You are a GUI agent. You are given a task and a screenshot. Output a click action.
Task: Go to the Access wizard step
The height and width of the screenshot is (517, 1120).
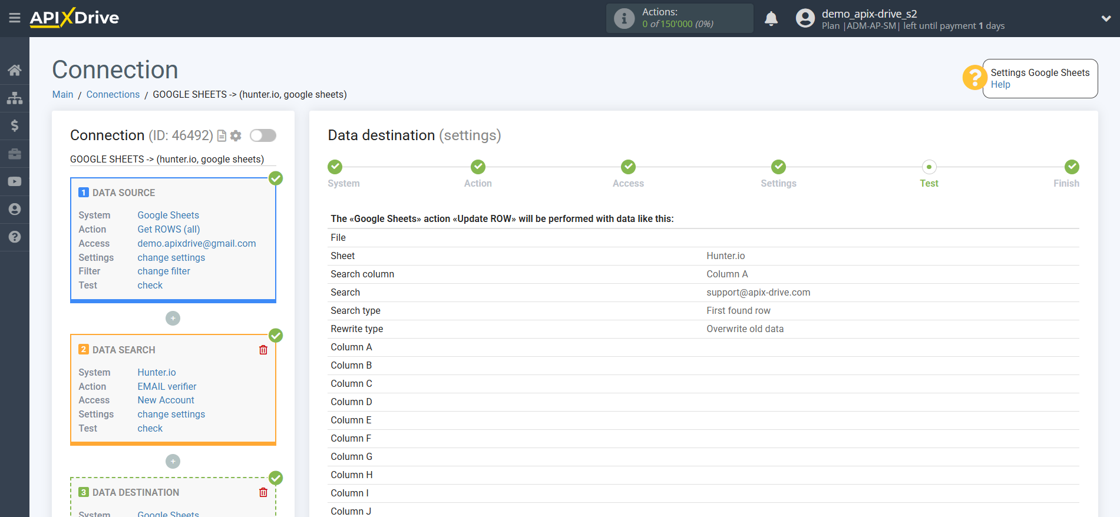click(x=629, y=167)
